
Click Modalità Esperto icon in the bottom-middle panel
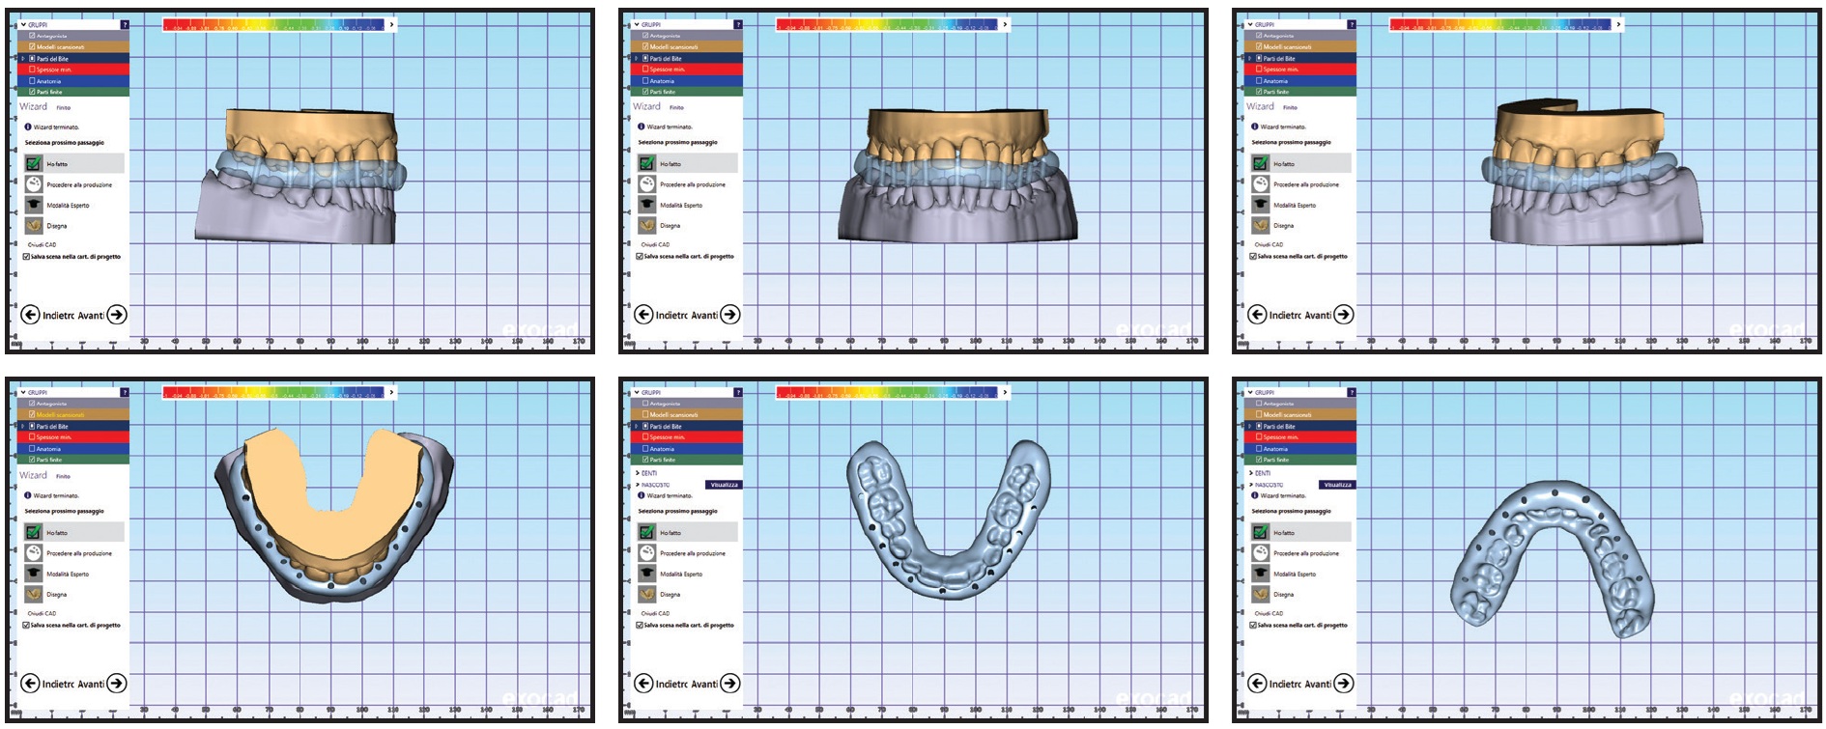pos(647,574)
